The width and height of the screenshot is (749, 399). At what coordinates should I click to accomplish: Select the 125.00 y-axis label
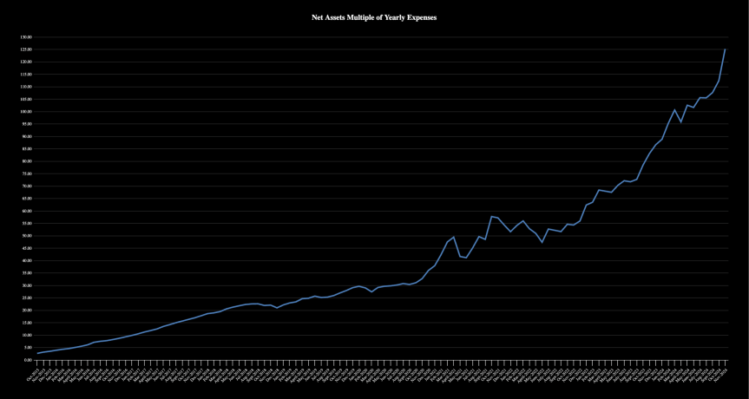(26, 49)
